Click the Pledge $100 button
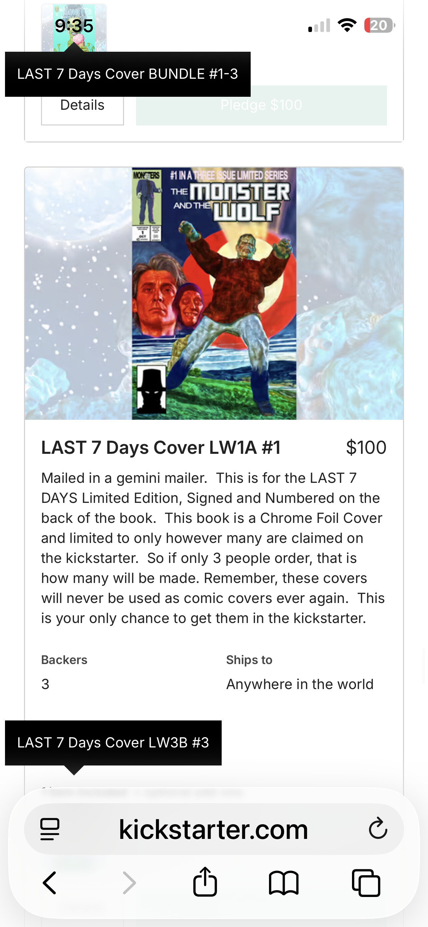This screenshot has height=927, width=428. click(x=261, y=105)
